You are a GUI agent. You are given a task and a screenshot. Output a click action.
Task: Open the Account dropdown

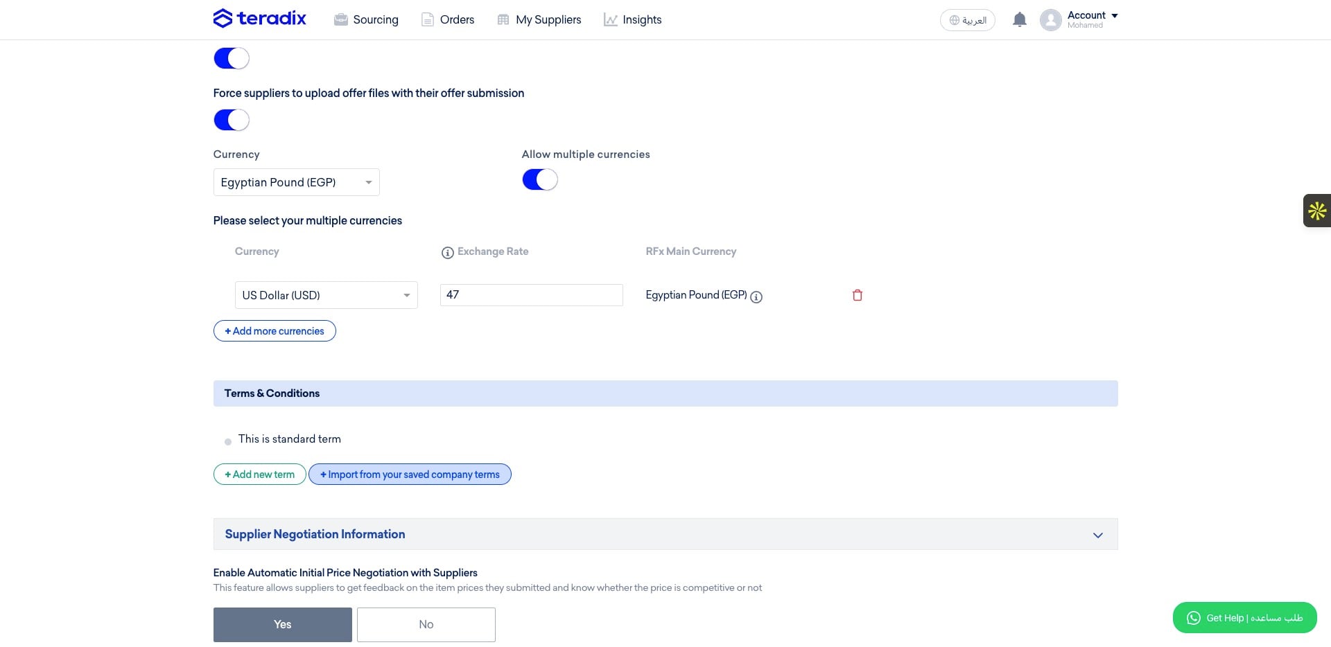click(1093, 19)
